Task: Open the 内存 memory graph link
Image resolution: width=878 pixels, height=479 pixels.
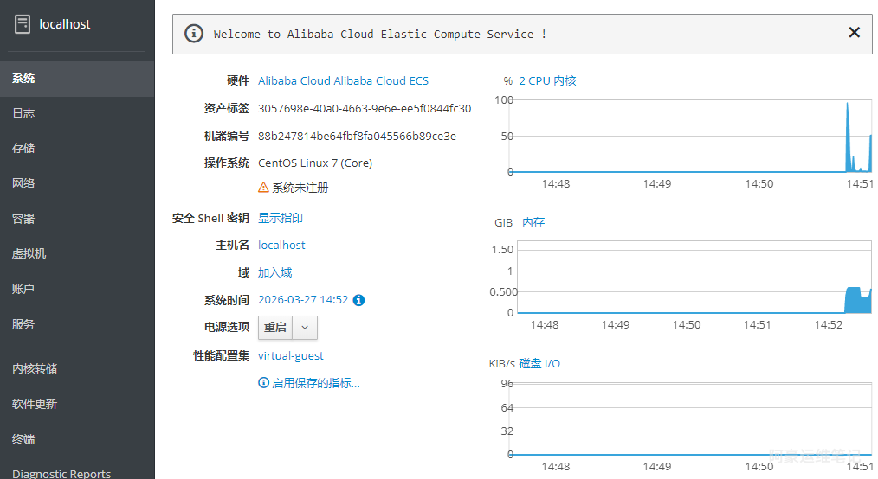Action: click(533, 222)
